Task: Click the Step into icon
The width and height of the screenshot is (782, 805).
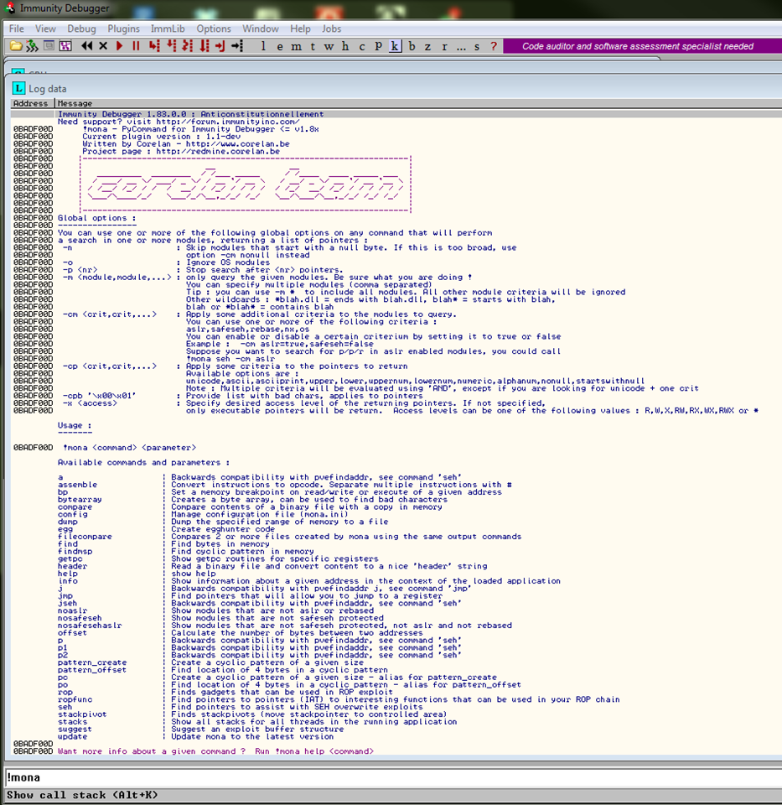Action: 155,46
